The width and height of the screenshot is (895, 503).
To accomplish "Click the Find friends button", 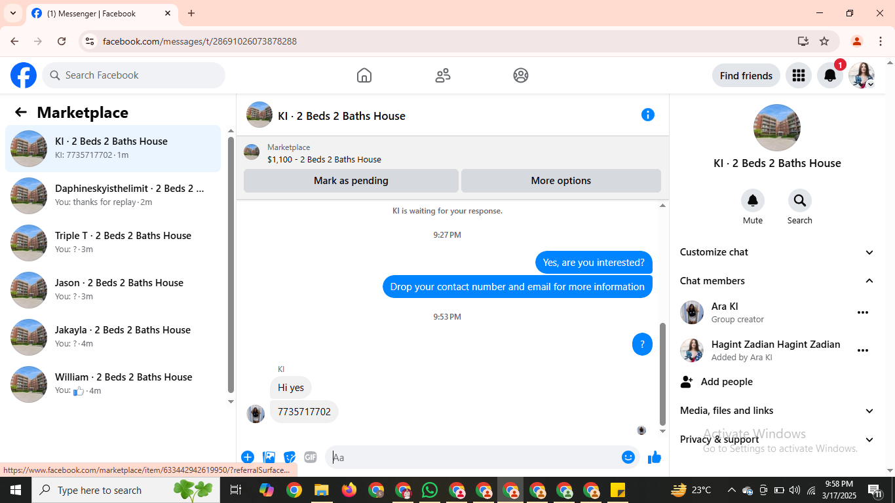I will point(746,75).
